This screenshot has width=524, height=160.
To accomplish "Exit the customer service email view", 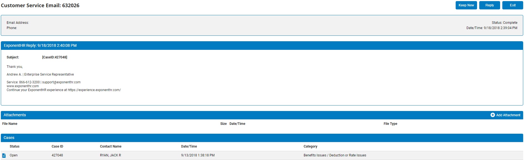I will tap(513, 5).
